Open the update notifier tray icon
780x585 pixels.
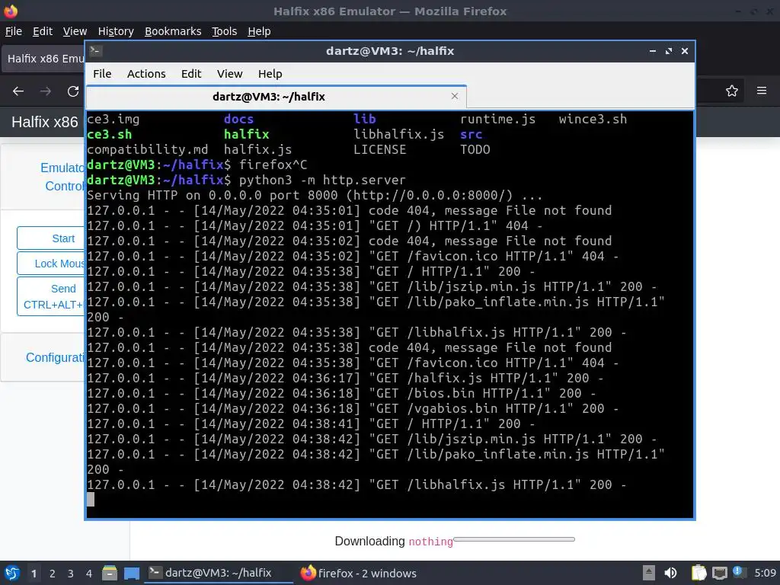(x=739, y=572)
